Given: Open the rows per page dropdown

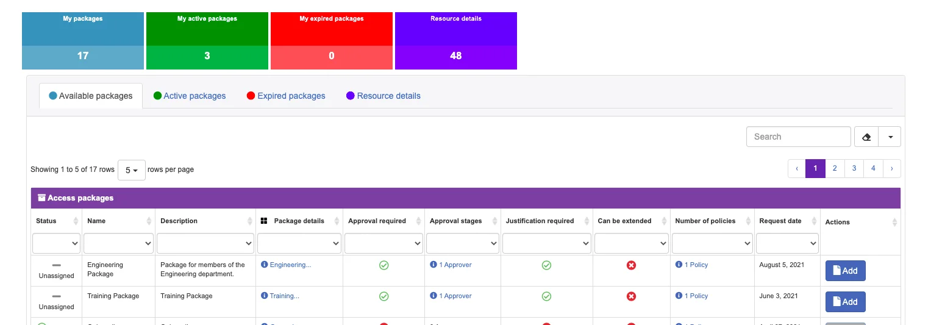Looking at the screenshot, I should 132,170.
